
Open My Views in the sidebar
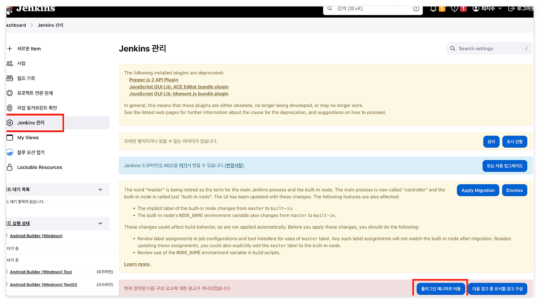pos(28,138)
